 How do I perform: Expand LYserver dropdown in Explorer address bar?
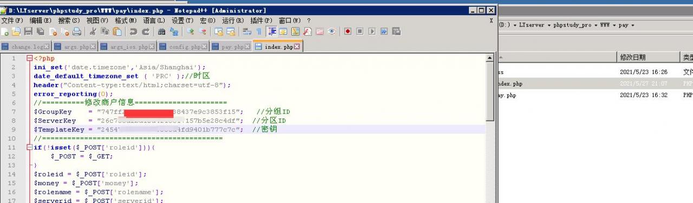[x=548, y=25]
